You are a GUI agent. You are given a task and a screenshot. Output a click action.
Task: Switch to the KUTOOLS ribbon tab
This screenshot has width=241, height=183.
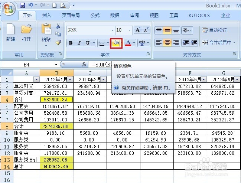click(199, 15)
